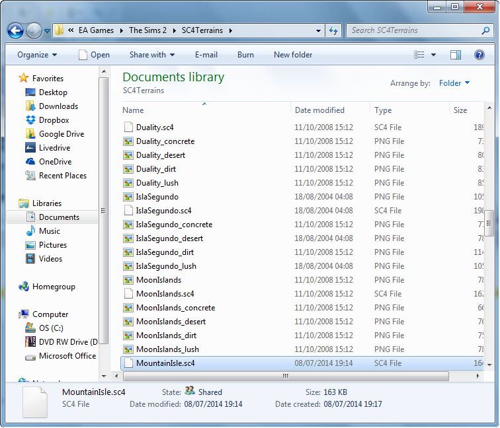Click the file list vertical scrollbar thumb
Screen dimensions: 500x428
point(489,223)
